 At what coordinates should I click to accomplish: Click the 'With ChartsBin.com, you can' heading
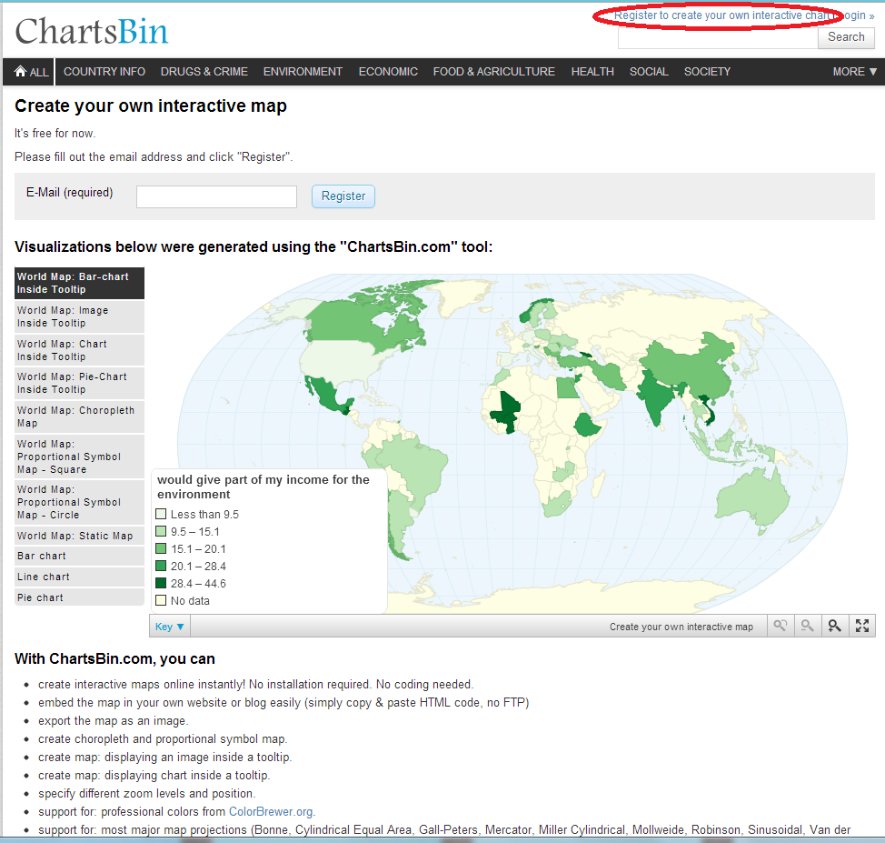(x=114, y=658)
